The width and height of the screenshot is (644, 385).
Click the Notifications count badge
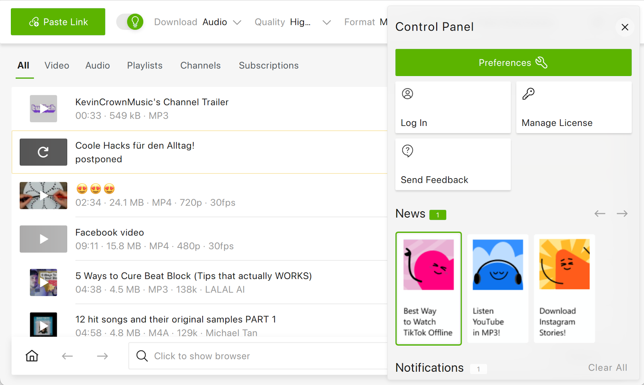pyautogui.click(x=478, y=369)
